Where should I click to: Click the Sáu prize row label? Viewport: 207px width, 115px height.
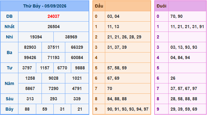[x=9, y=99]
